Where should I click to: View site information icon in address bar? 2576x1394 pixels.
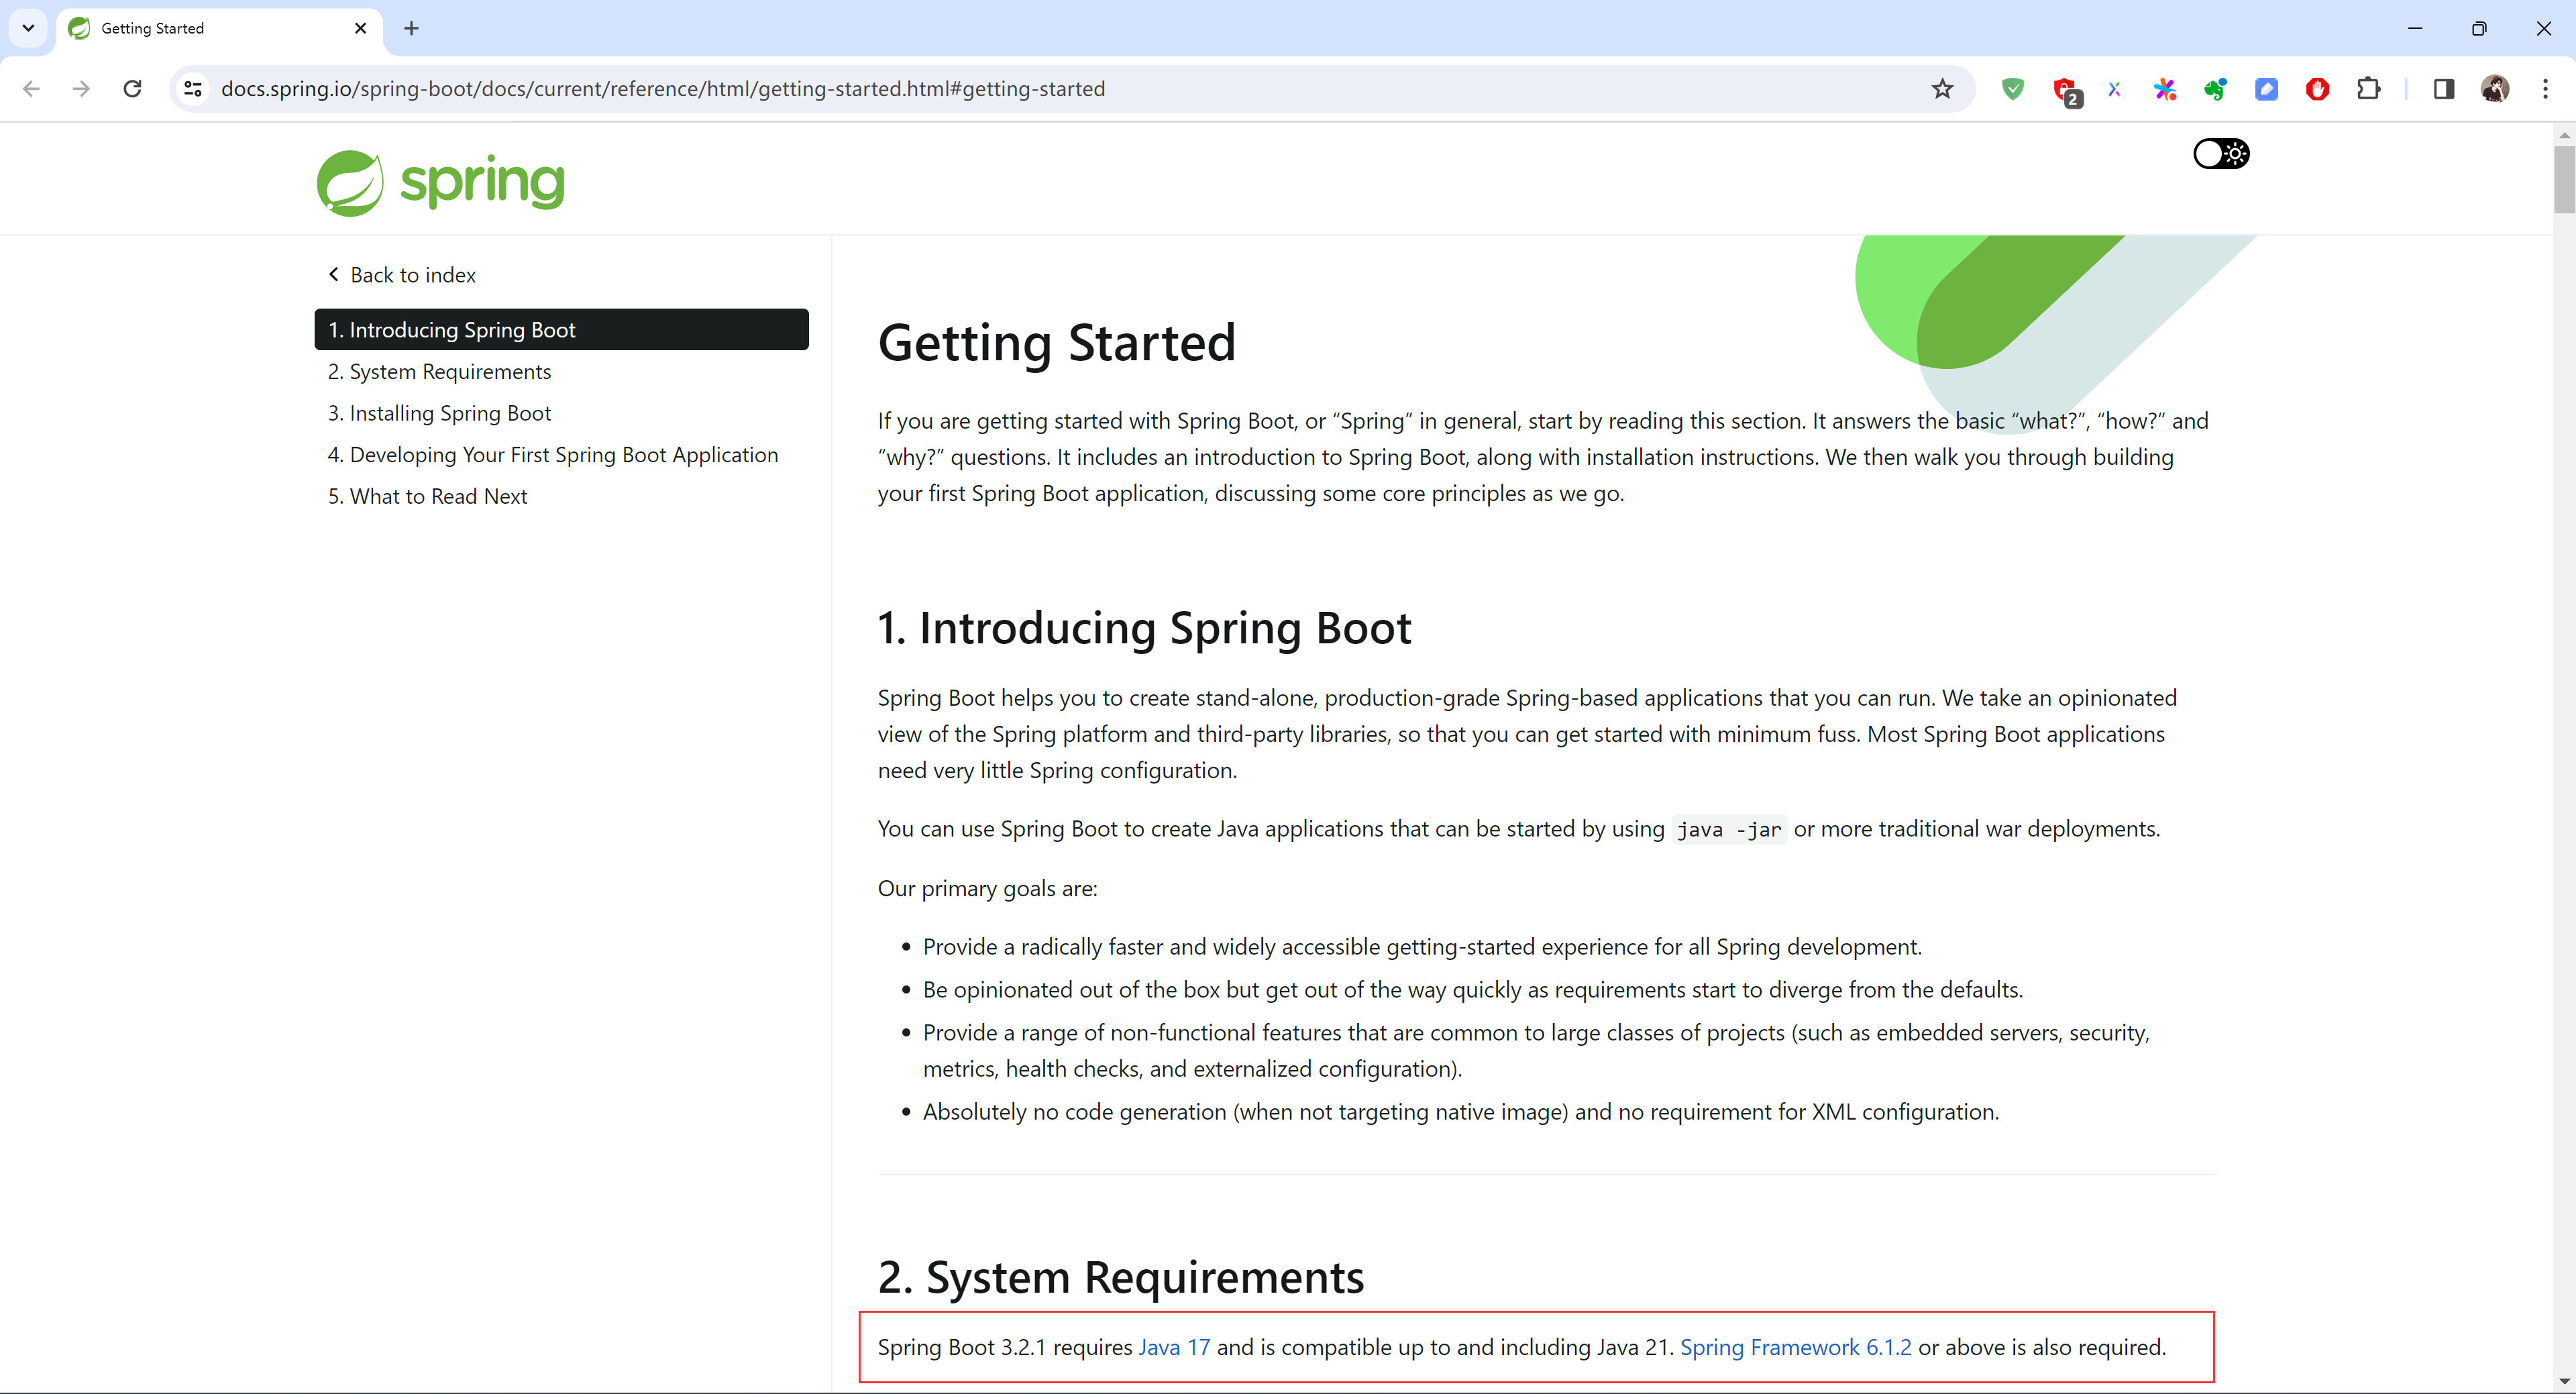click(x=193, y=89)
